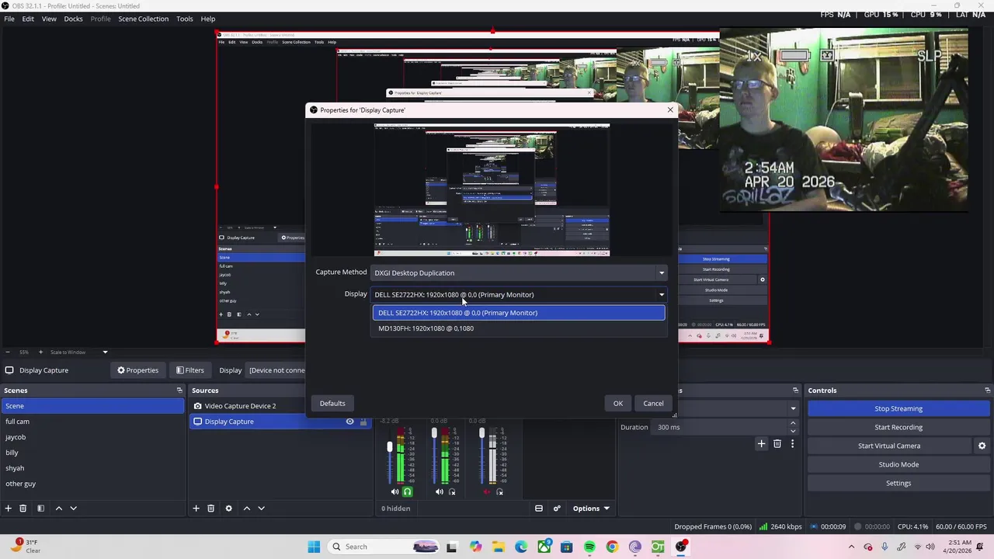
Task: Reset properties with the Defaults button
Action: [332, 404]
